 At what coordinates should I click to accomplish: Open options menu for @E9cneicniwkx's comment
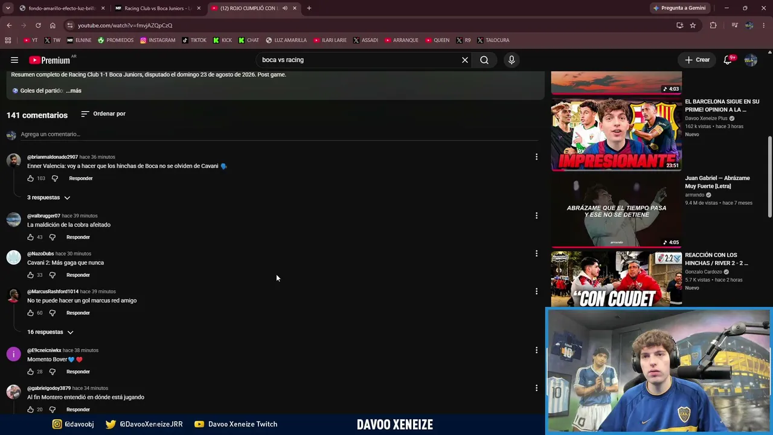536,350
